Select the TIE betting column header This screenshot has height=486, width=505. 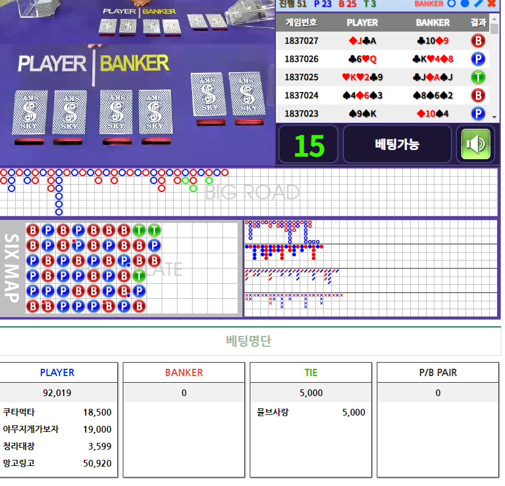311,373
